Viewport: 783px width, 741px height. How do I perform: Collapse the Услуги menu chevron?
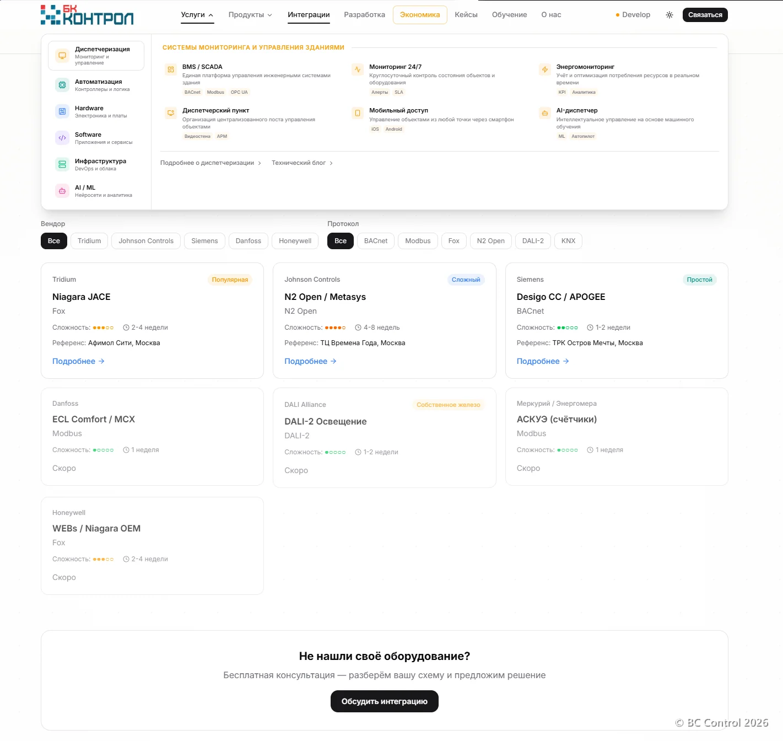pos(211,15)
